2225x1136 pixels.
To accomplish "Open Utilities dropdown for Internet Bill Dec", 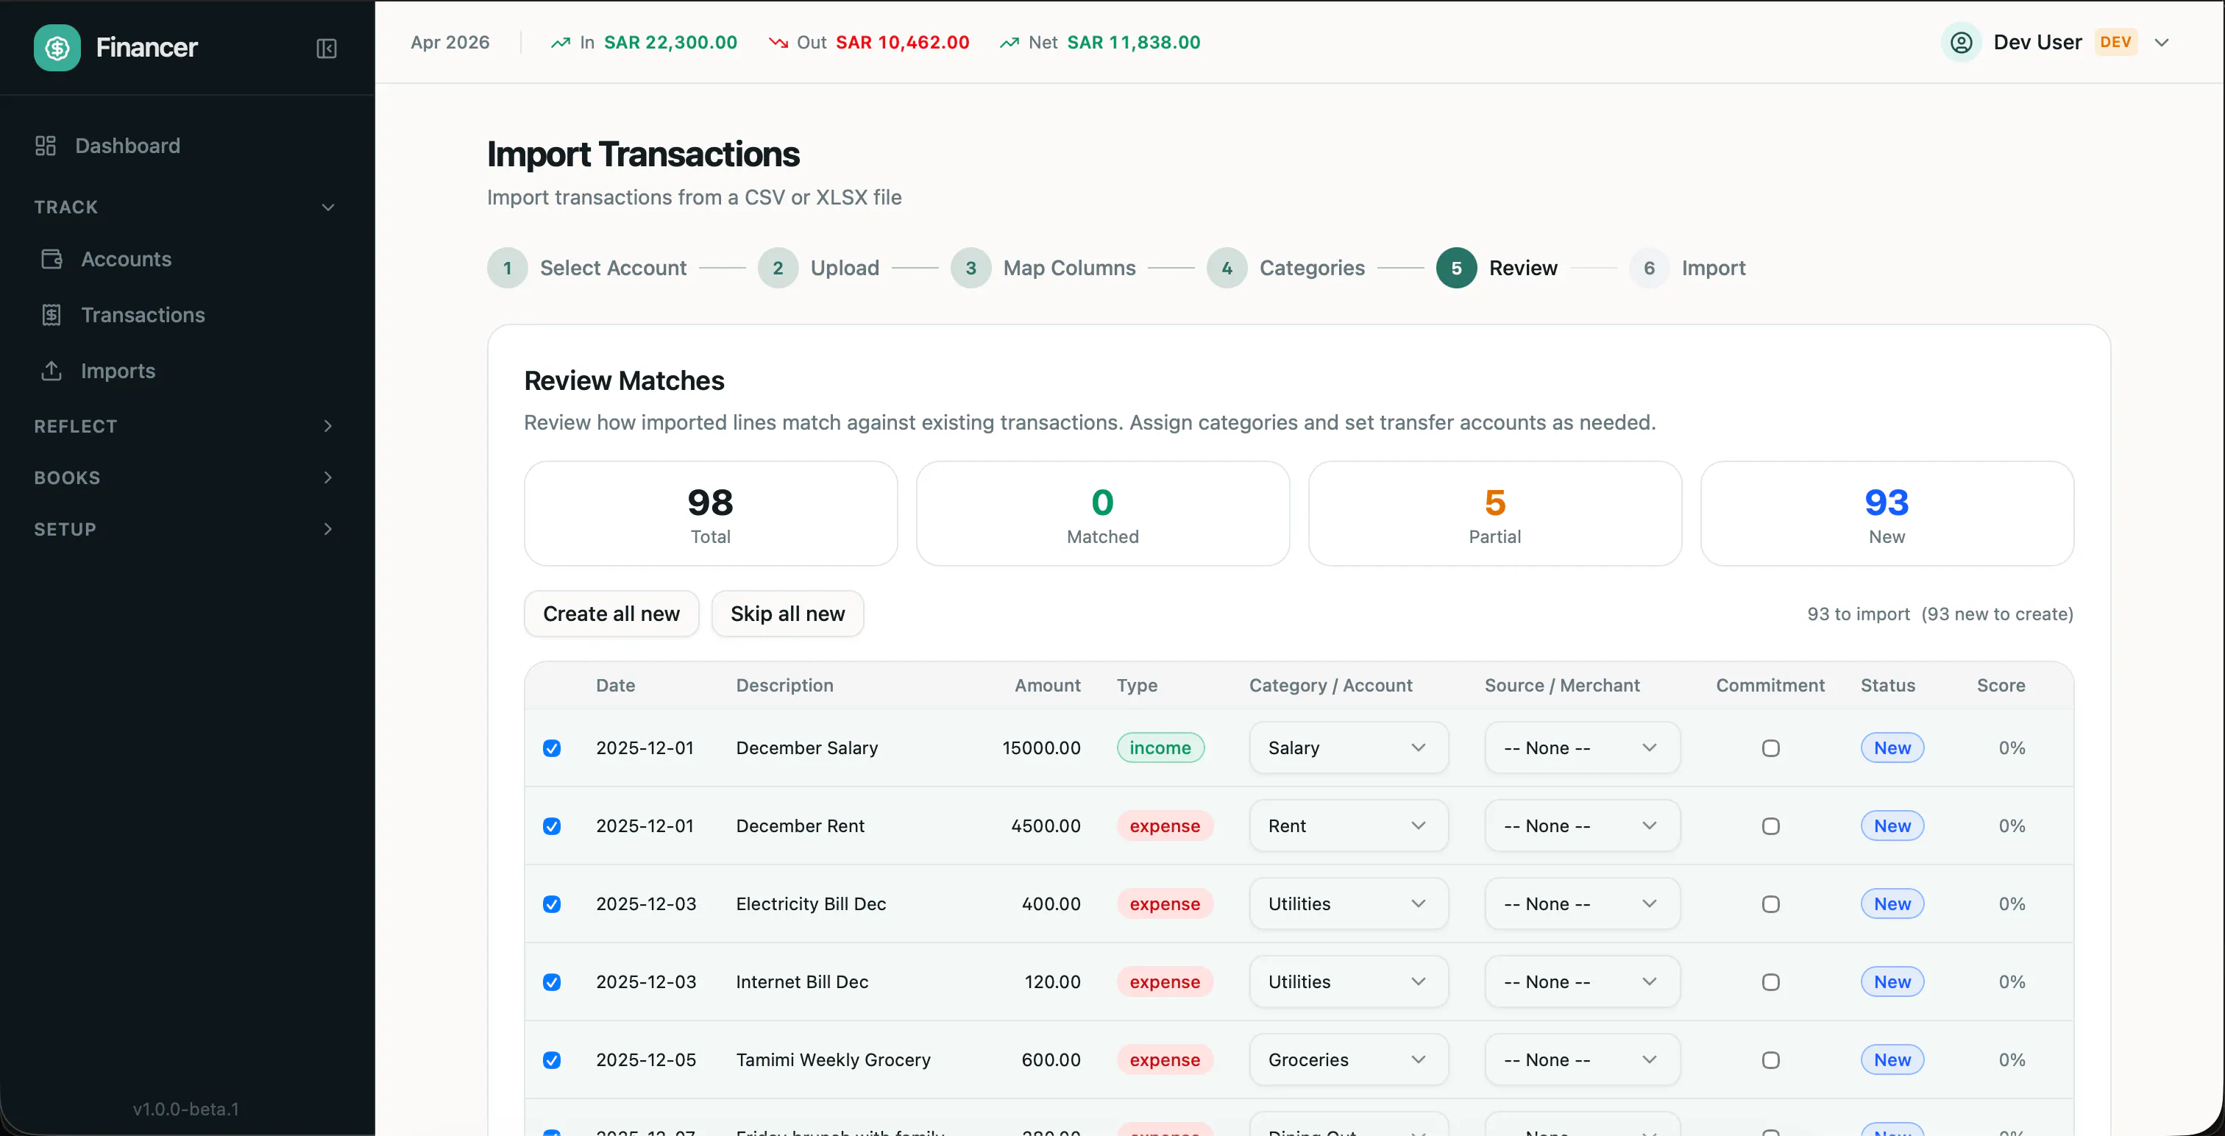I will point(1348,981).
